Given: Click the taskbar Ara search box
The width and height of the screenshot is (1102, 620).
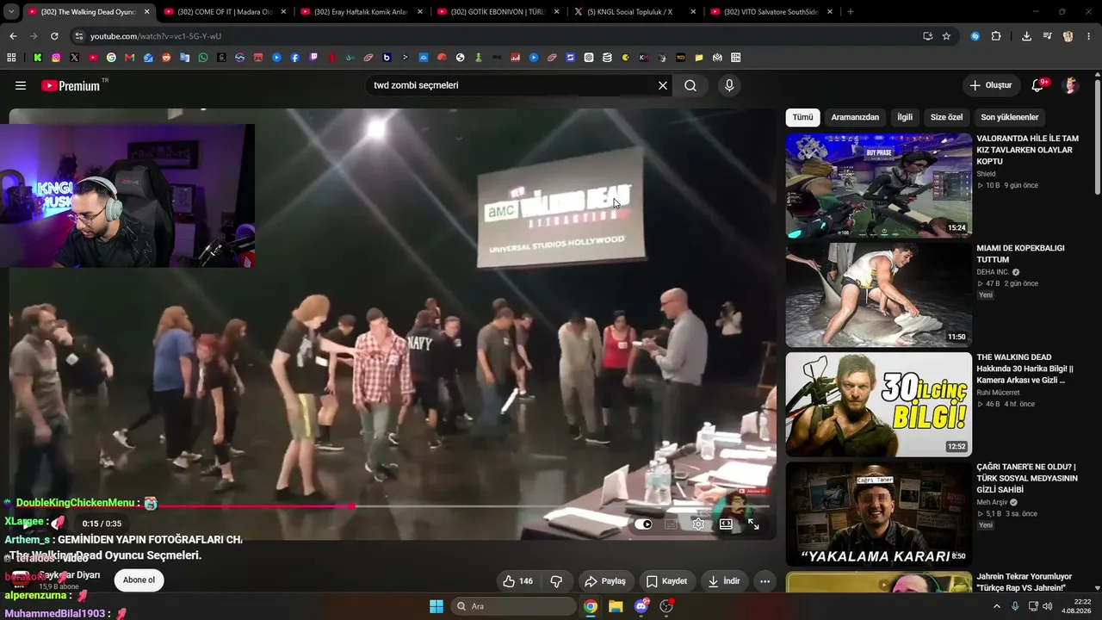Looking at the screenshot, I should [x=514, y=606].
